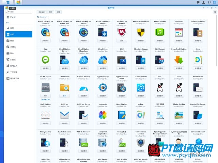
Task: Switch to the Developer Tools (开发者工具) category
Action: pos(19,78)
